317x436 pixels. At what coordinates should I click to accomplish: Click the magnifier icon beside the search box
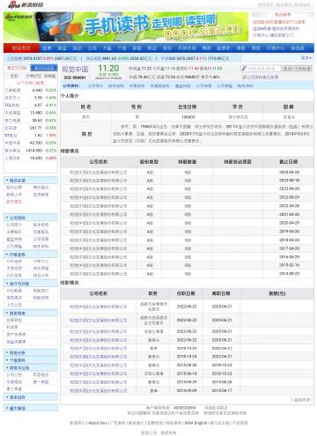tap(244, 69)
